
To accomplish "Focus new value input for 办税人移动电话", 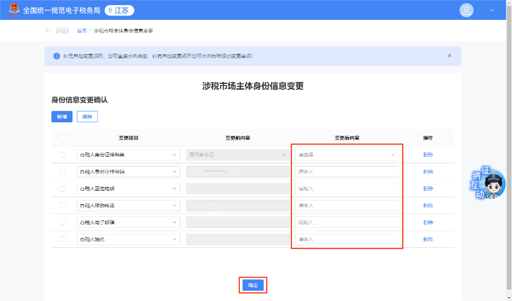I will tap(347, 206).
